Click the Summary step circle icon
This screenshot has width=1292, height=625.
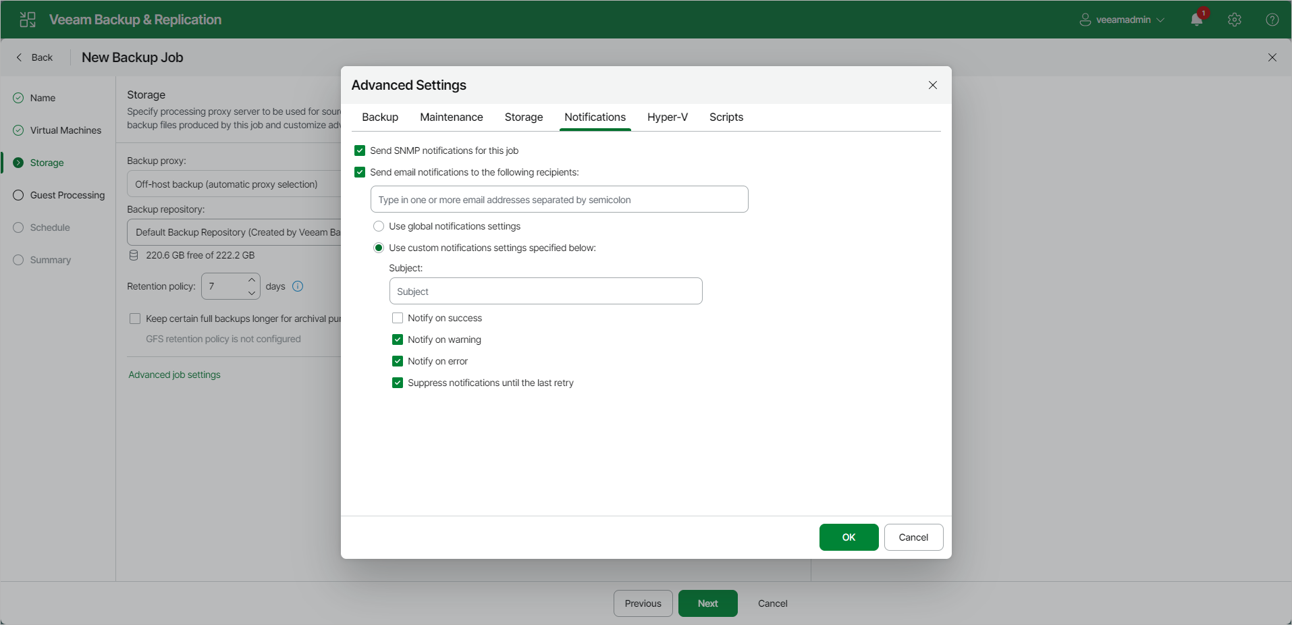pyautogui.click(x=18, y=260)
